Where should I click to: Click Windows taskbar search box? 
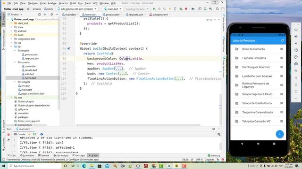coord(34,166)
